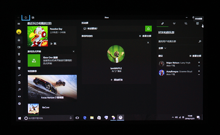
Task: Expand the 全部 friends filter dropdown
Action: 162,48
